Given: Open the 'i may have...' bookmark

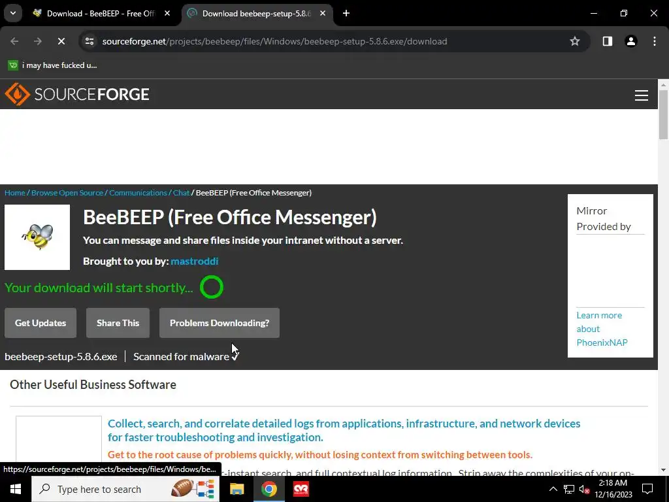Looking at the screenshot, I should [52, 65].
